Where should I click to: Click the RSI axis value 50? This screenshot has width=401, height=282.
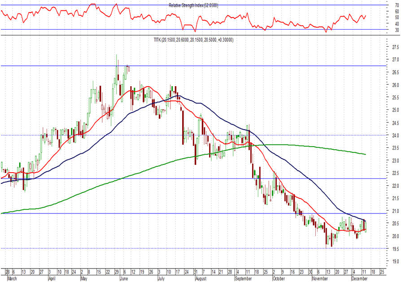(x=397, y=17)
